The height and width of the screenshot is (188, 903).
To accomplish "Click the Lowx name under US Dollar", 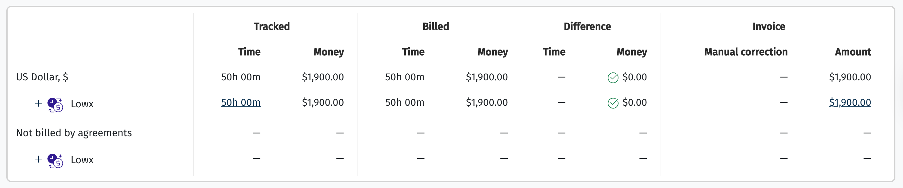I will point(82,104).
